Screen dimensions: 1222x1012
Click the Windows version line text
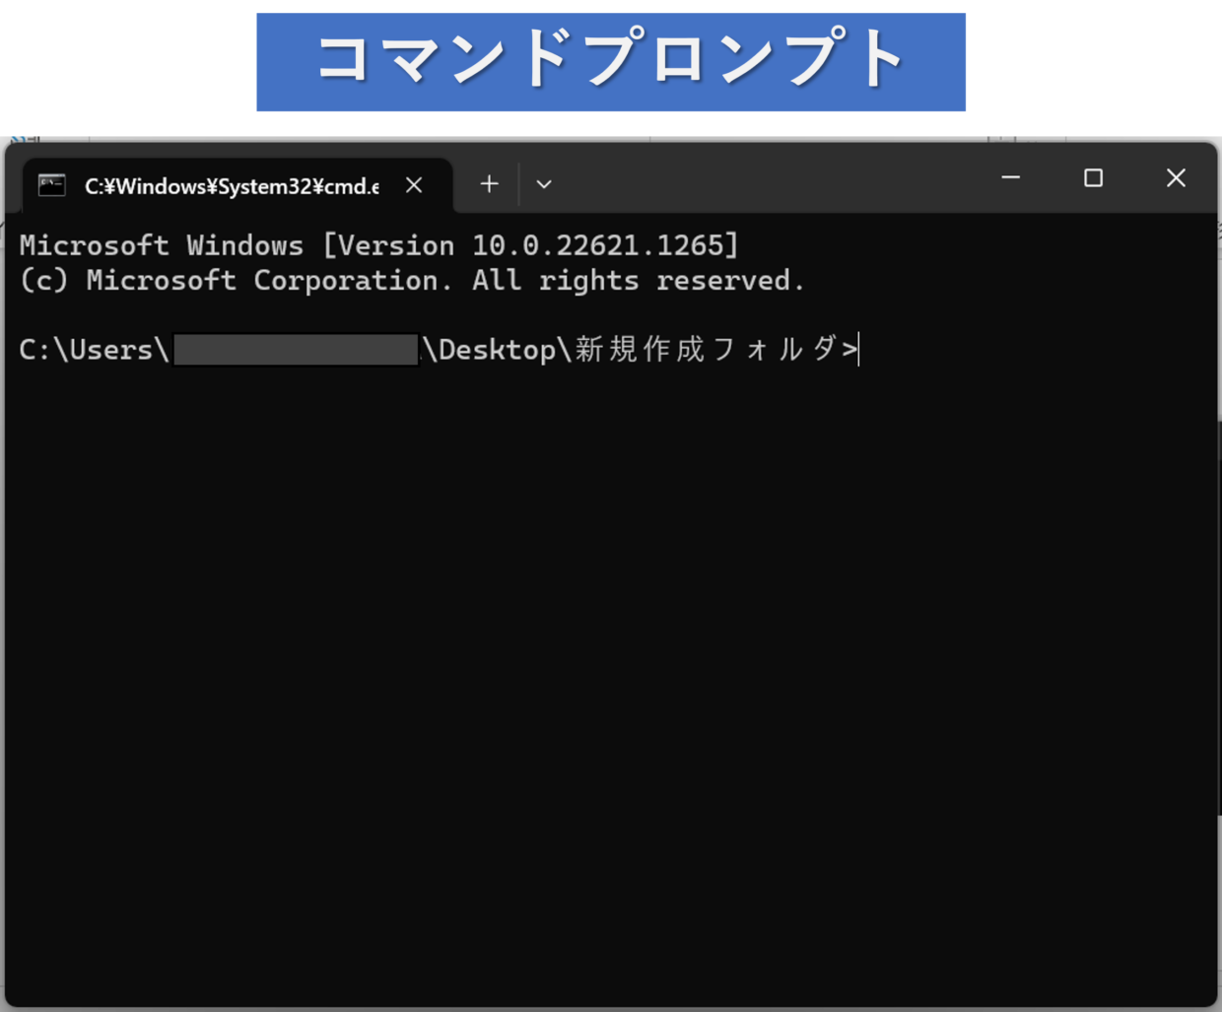click(x=379, y=245)
